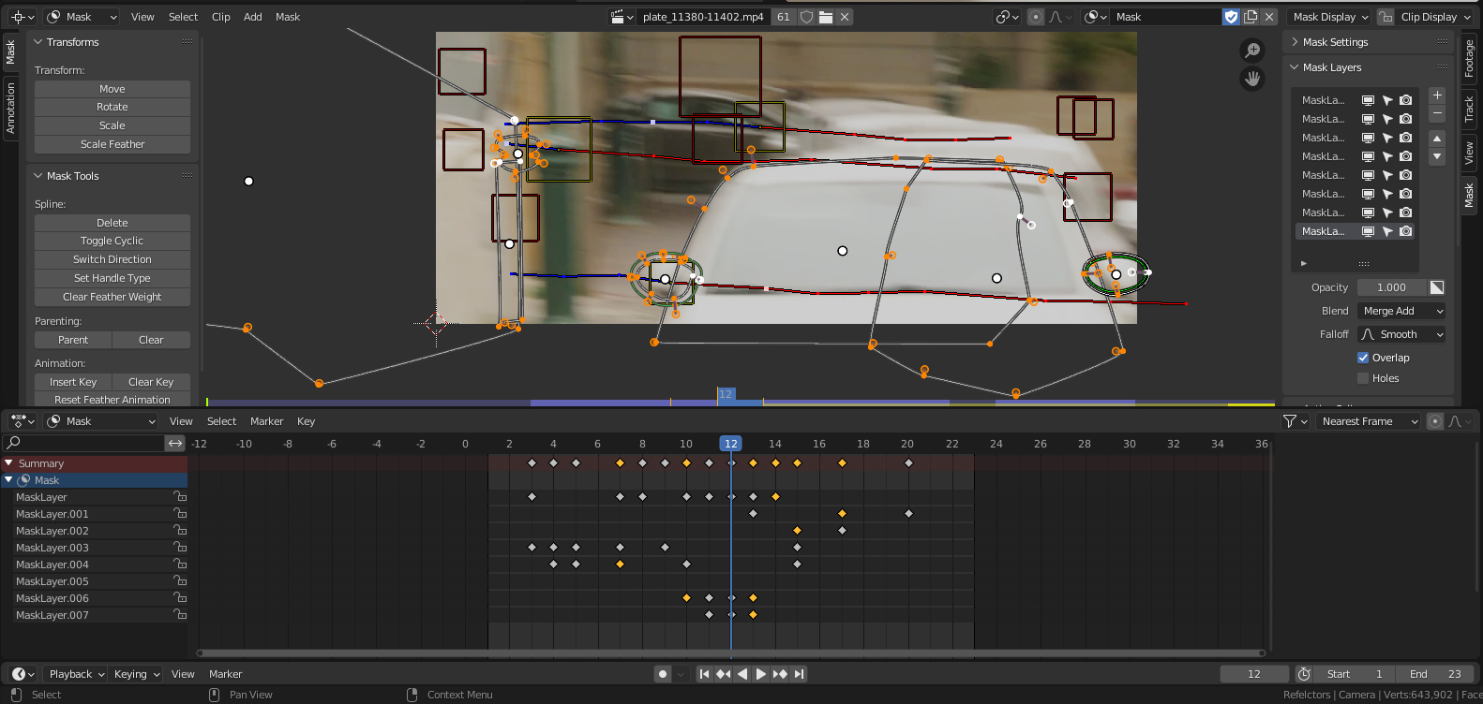Viewport: 1483px width, 704px height.
Task: Click the zoom magnifier icon in viewport
Action: [x=1252, y=51]
